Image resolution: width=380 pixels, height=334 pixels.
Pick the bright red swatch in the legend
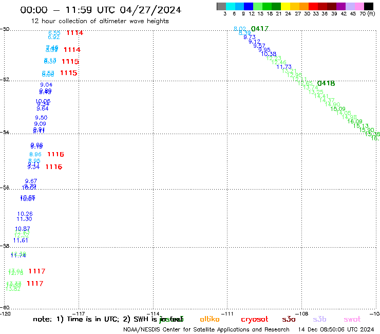(x=313, y=6)
